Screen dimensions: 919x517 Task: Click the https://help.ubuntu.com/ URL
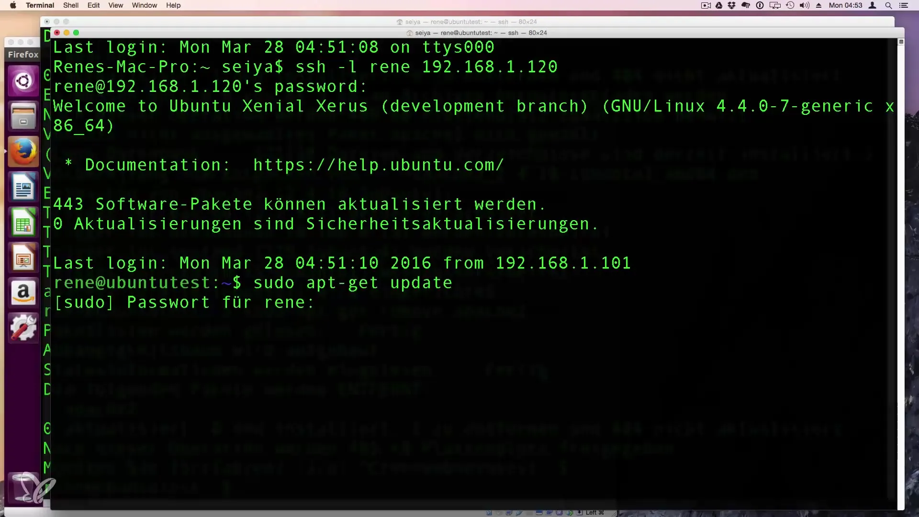coord(379,165)
